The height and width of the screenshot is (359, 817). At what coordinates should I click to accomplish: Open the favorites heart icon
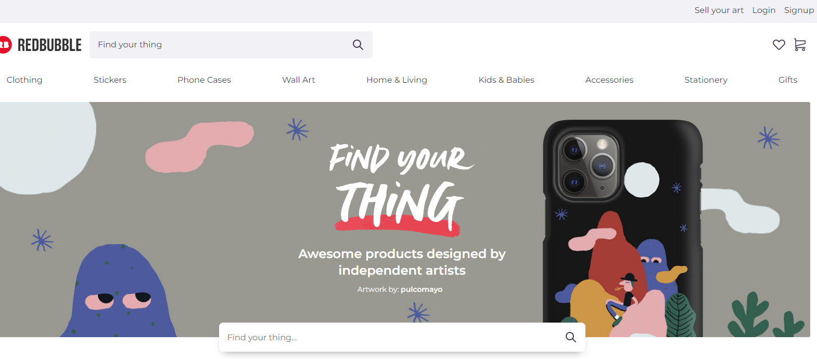point(778,45)
